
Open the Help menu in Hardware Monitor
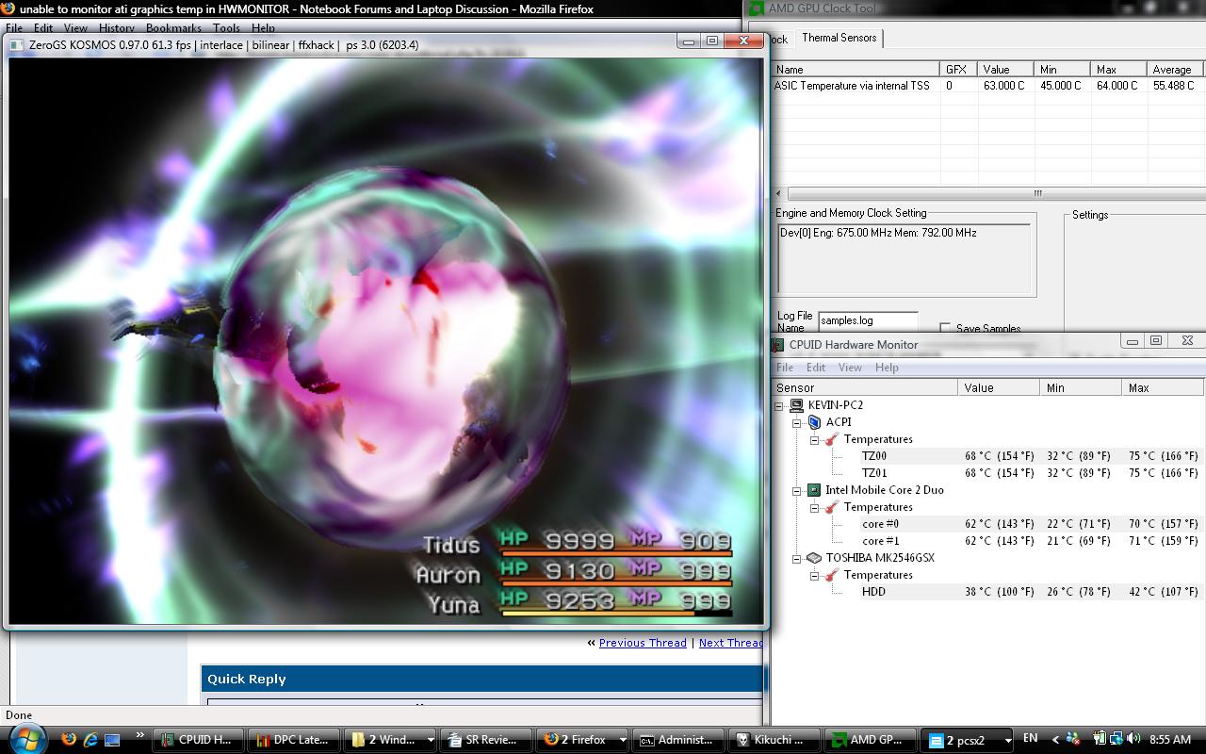point(887,368)
